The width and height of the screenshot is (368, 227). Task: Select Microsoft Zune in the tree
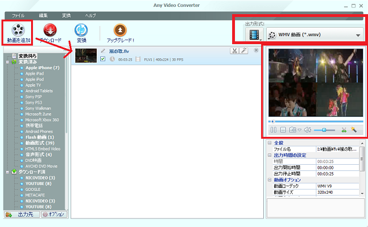click(38, 114)
